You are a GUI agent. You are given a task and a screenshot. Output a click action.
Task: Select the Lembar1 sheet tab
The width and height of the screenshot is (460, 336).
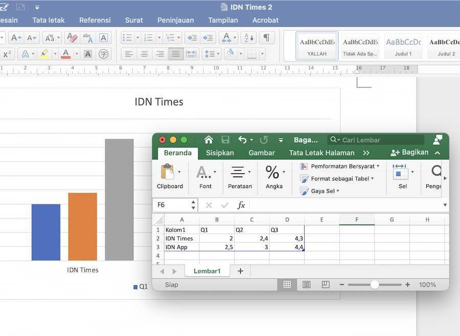[207, 271]
